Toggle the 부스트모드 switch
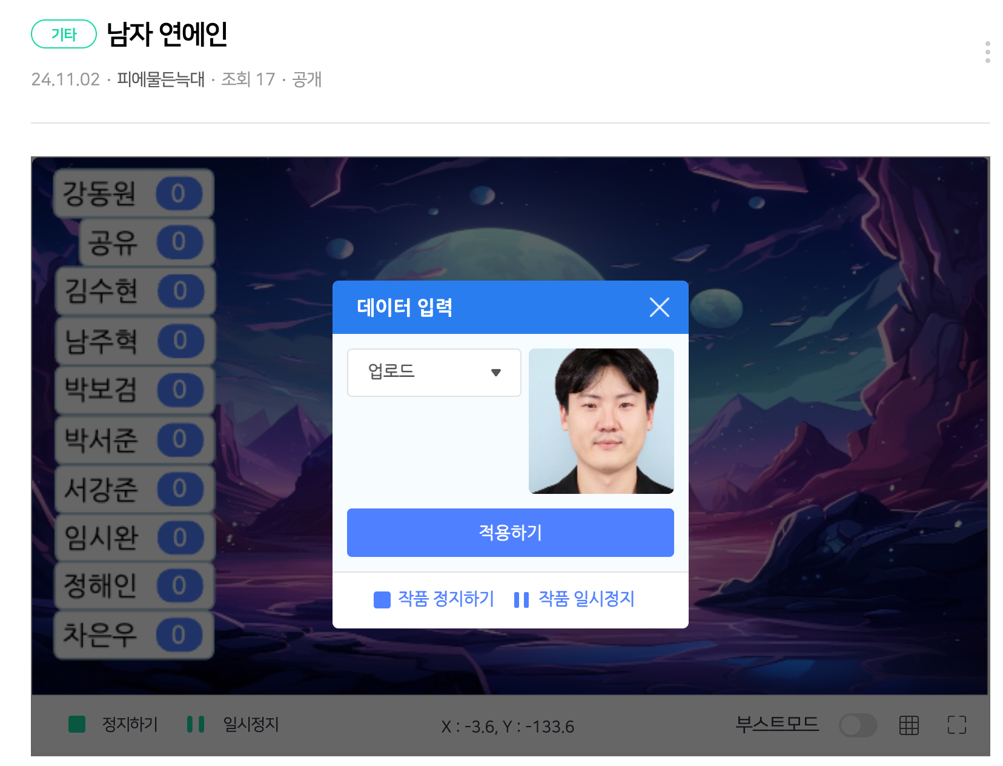 point(858,725)
